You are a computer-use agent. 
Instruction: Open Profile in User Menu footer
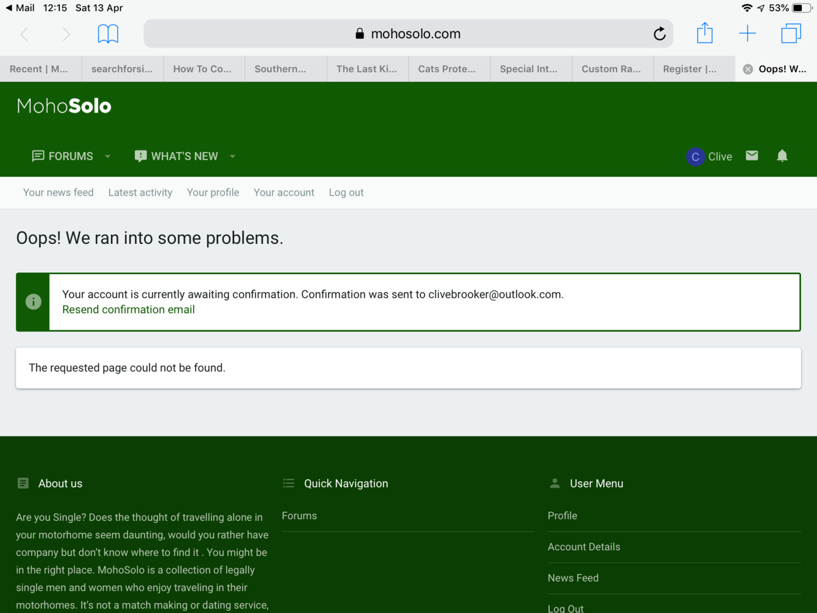pyautogui.click(x=563, y=516)
